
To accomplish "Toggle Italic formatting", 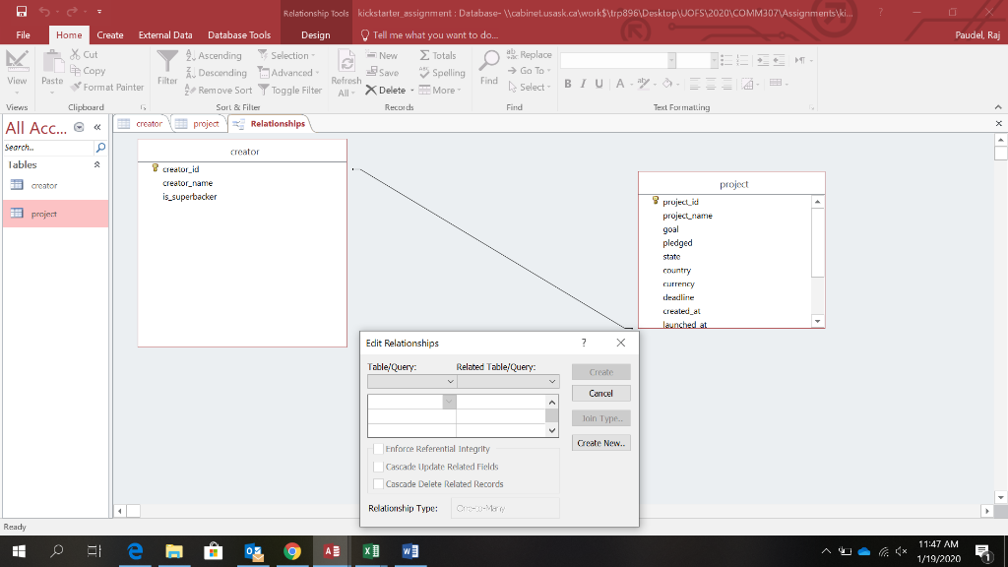I will coord(583,84).
